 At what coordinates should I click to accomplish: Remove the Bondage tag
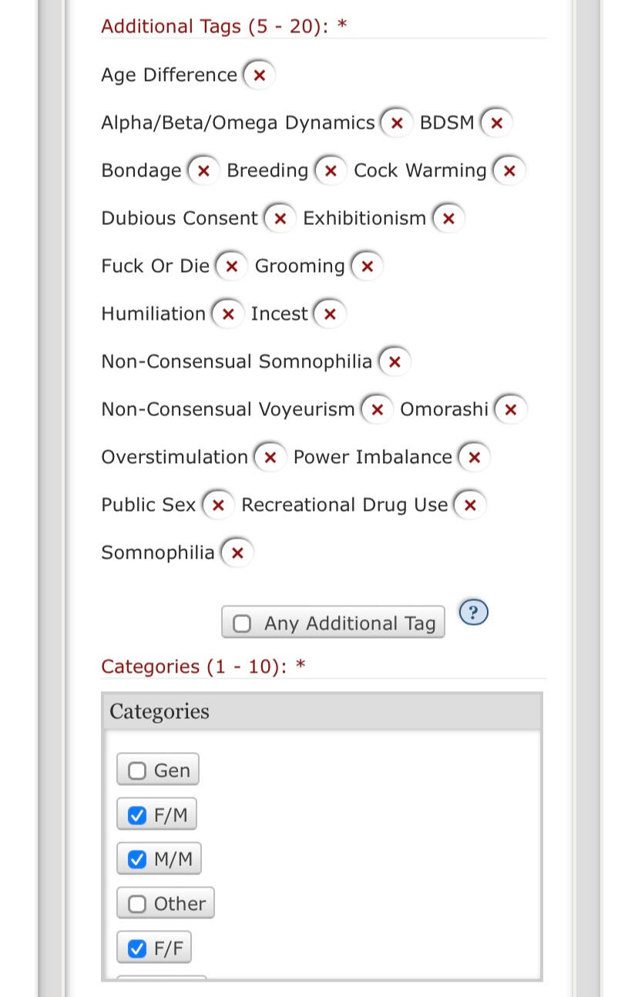pos(203,171)
